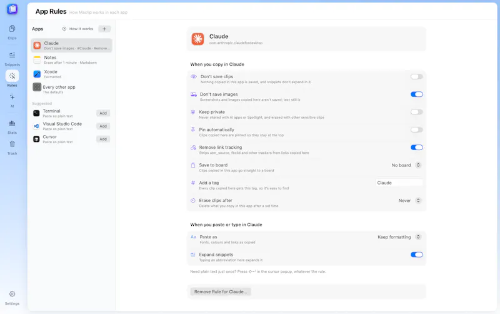
Task: Select the Claude rule in the apps list
Action: coord(72,45)
